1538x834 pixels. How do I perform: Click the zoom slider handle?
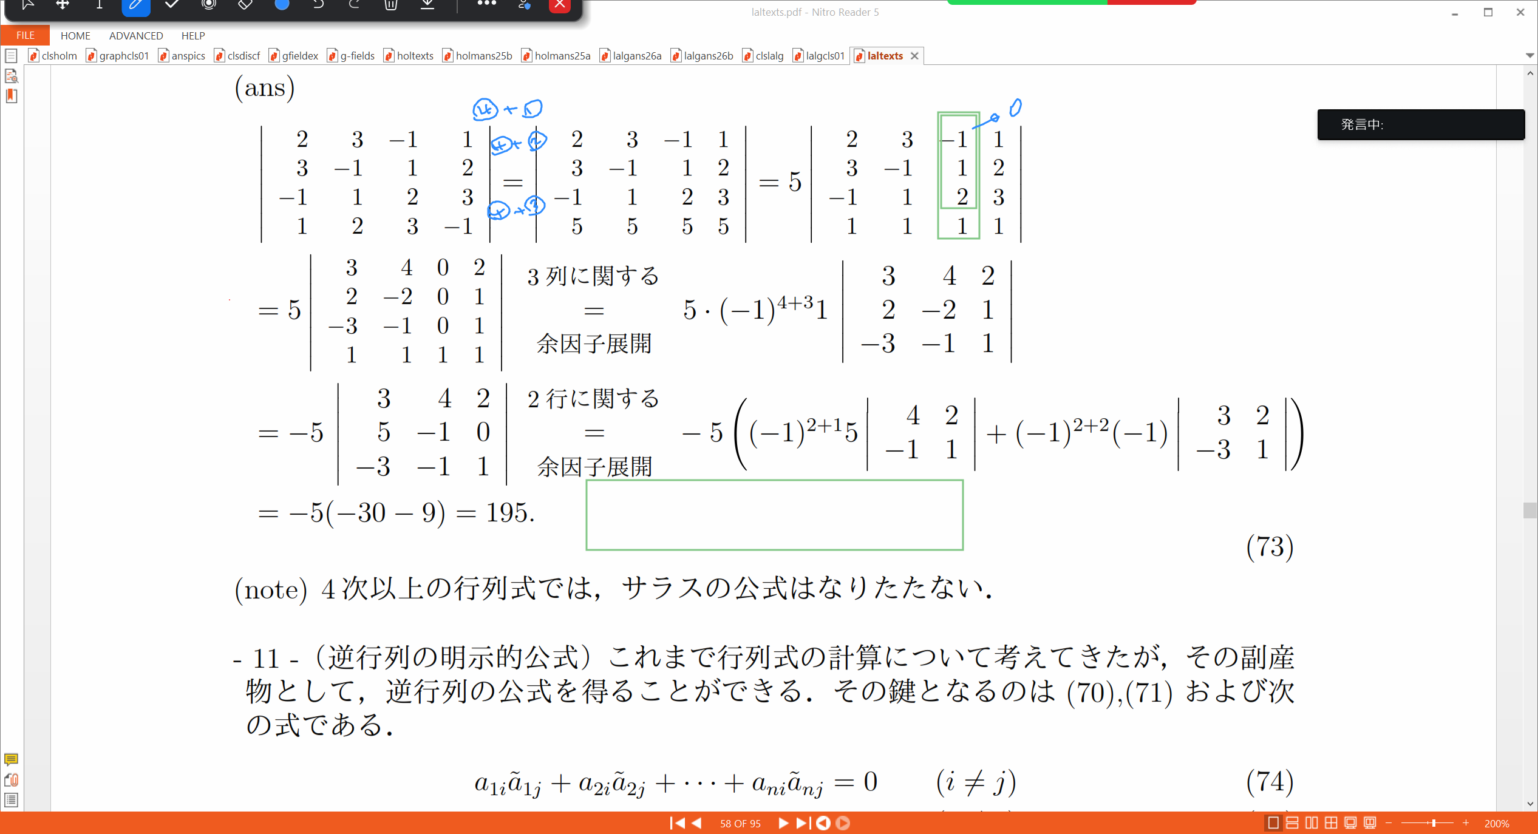pos(1434,823)
